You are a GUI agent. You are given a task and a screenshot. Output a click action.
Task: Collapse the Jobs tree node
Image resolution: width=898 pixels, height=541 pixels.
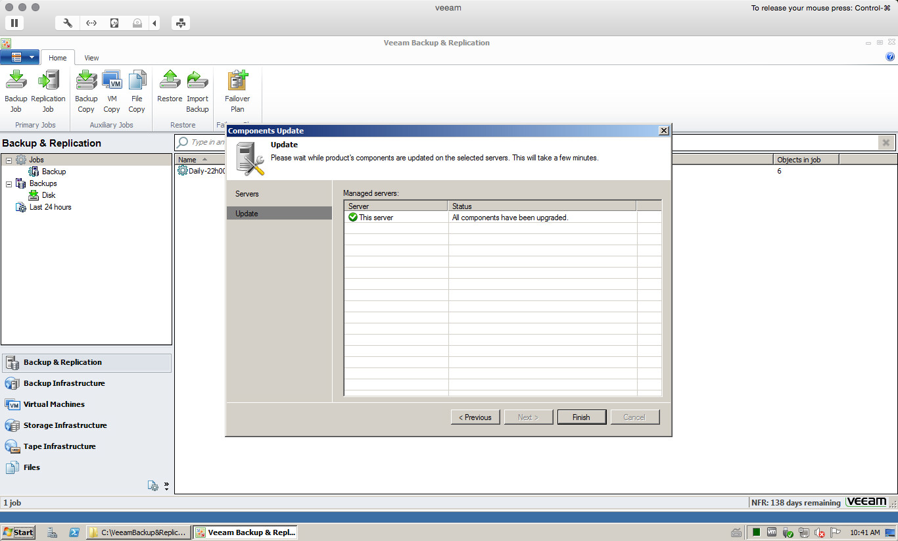click(9, 160)
